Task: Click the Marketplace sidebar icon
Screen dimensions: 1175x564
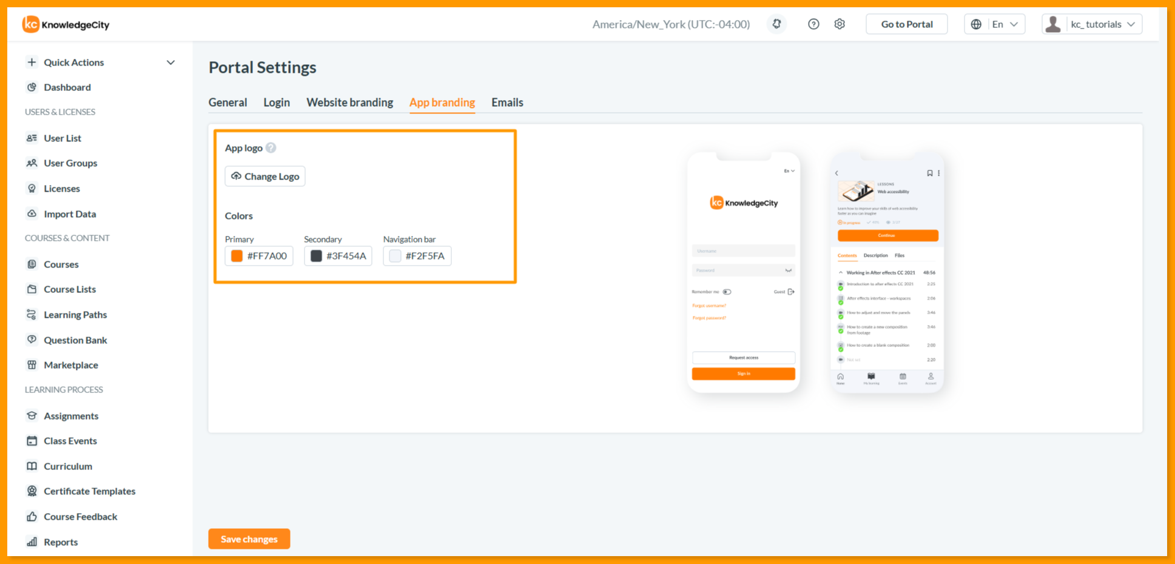Action: [32, 365]
